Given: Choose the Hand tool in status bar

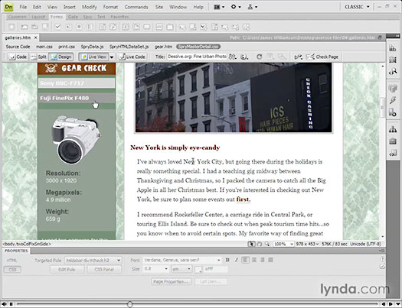Looking at the screenshot, I should click(x=260, y=244).
